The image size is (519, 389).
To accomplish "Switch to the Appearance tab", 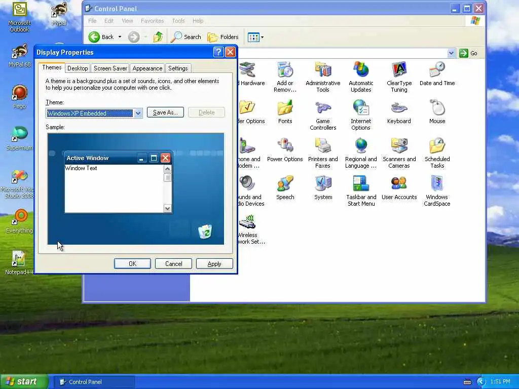I will [x=147, y=68].
